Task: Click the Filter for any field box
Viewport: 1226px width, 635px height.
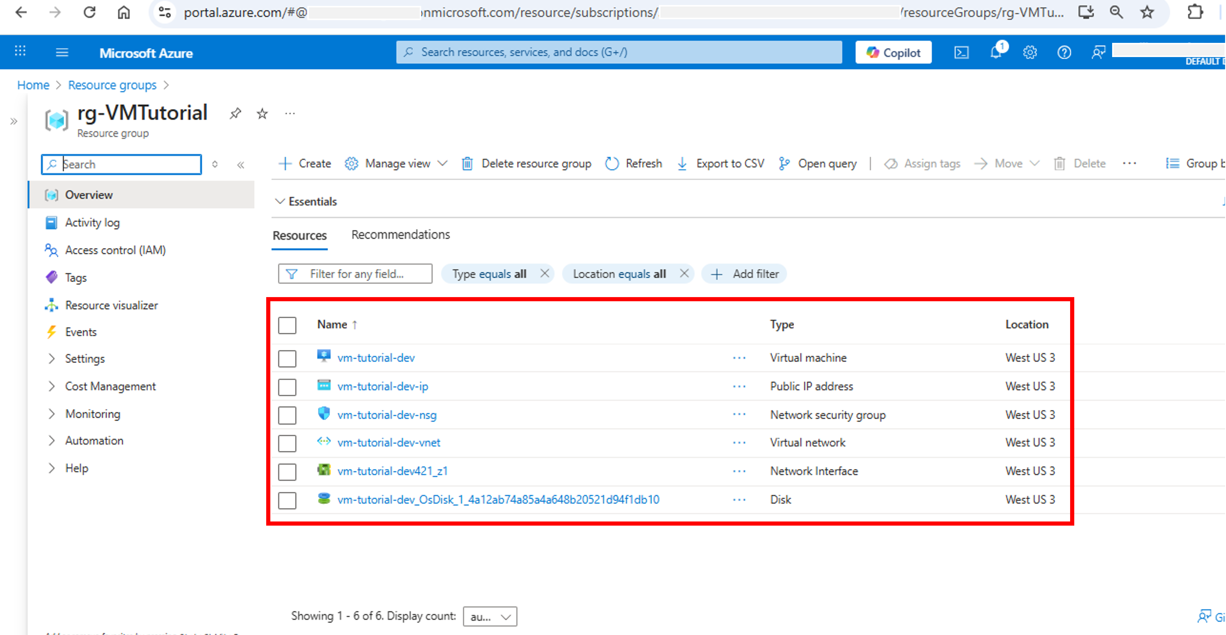Action: click(x=356, y=274)
